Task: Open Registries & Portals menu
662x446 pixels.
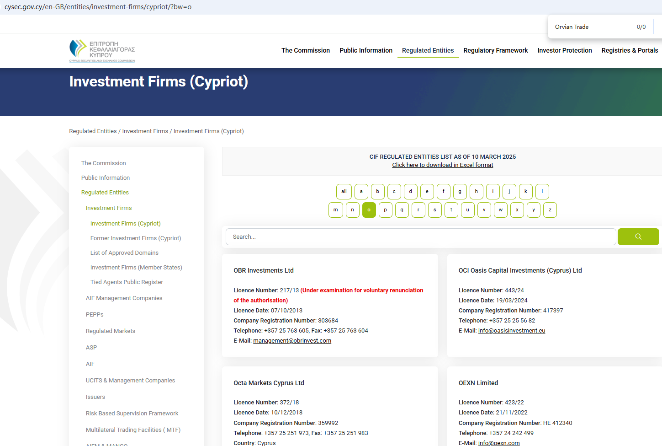Action: (x=629, y=50)
